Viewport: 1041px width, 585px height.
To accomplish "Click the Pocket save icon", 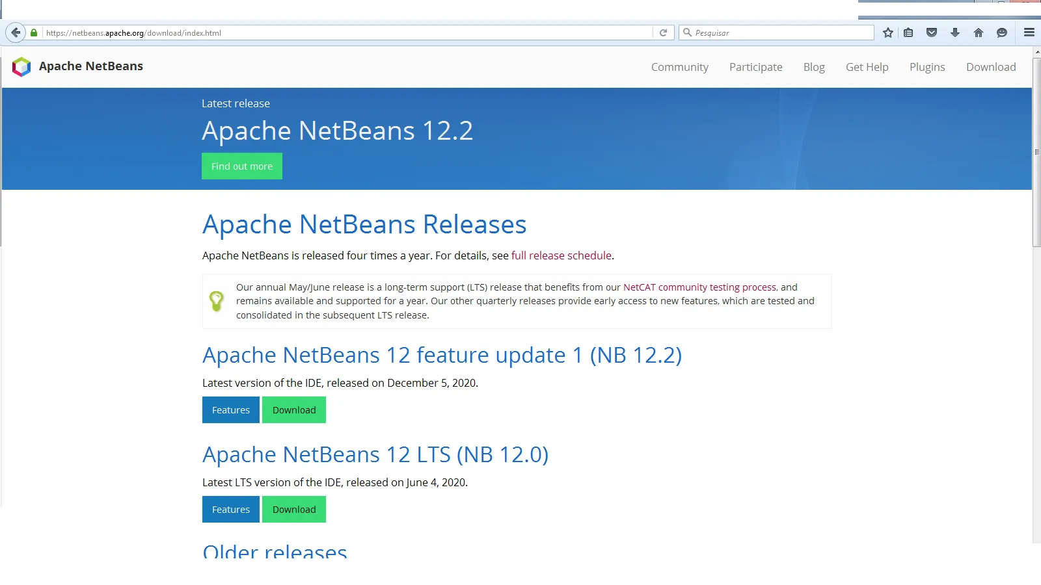I will point(932,32).
